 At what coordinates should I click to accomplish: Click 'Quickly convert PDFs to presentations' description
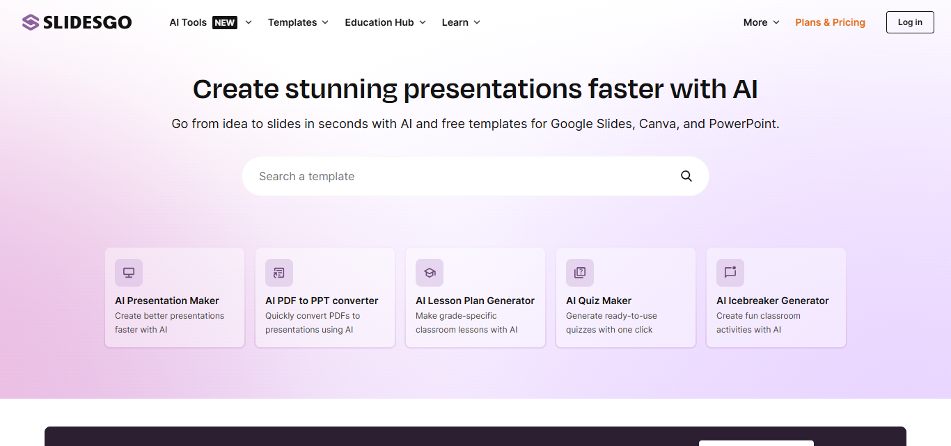pos(313,323)
